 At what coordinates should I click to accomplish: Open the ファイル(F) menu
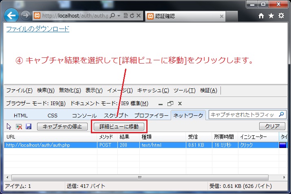(20, 90)
